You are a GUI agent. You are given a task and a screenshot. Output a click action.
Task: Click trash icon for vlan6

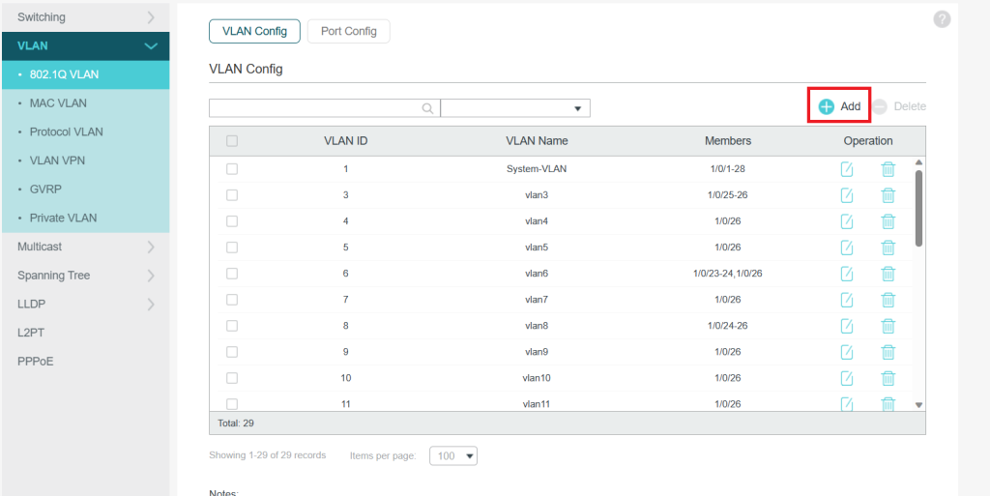point(888,274)
